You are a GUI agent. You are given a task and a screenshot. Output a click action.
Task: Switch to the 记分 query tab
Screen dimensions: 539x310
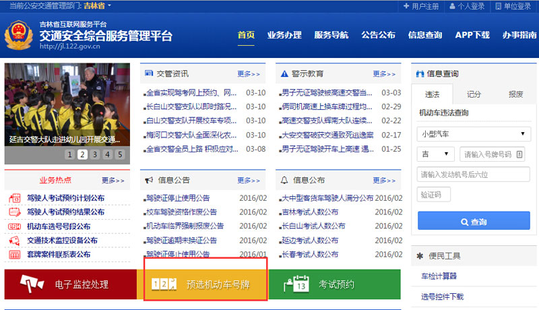[474, 94]
